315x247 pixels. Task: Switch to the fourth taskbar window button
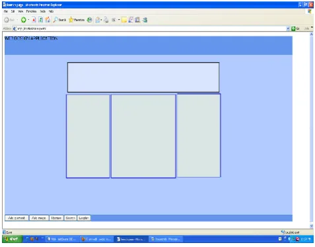pyautogui.click(x=166, y=239)
